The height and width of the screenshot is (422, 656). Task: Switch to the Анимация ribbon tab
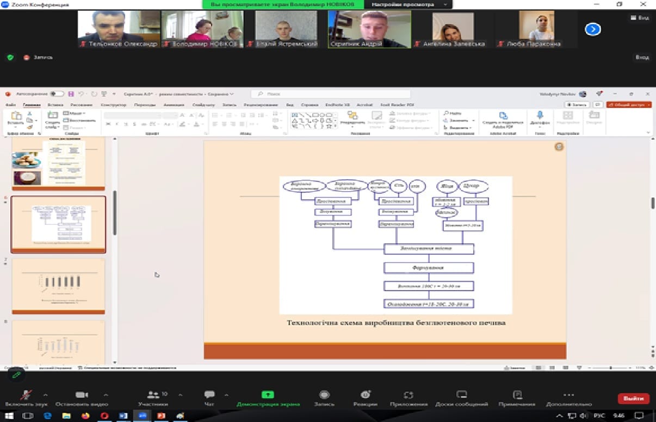coord(174,105)
